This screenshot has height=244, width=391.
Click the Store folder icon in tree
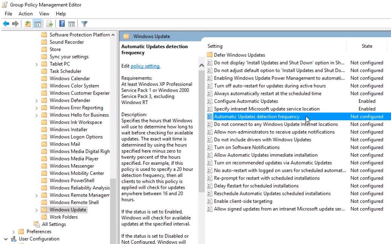tap(44, 49)
